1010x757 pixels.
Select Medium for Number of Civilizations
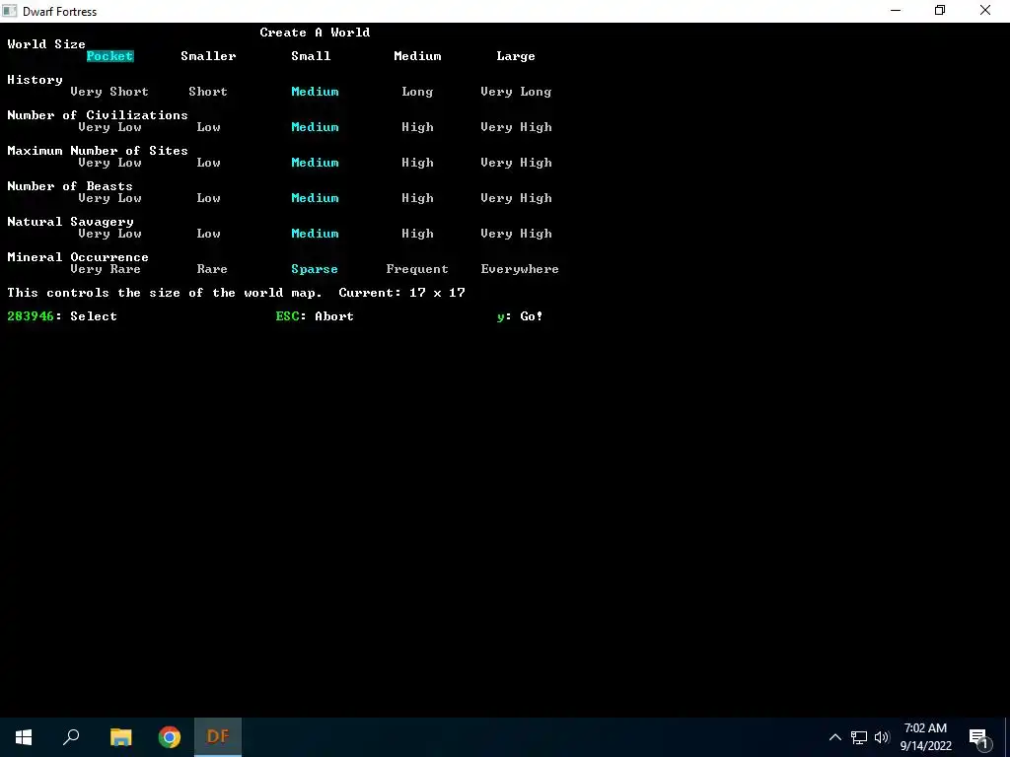tap(315, 127)
